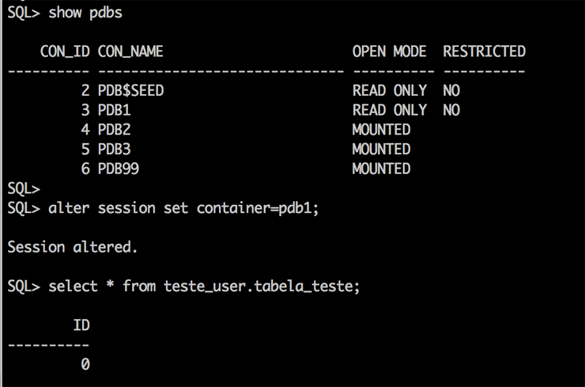Viewport: 585px width, 387px height.
Task: Click the PDB$SEED container name
Action: click(x=130, y=90)
